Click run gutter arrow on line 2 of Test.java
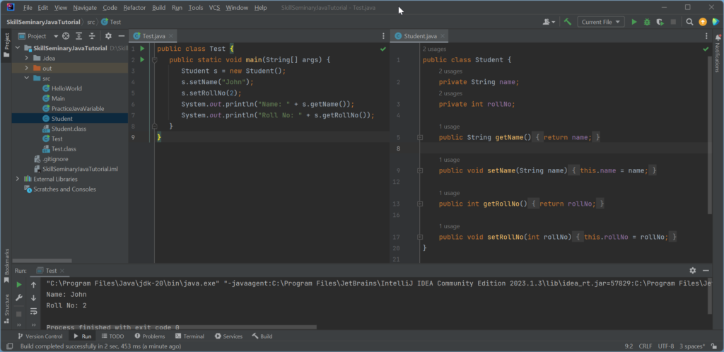 142,59
